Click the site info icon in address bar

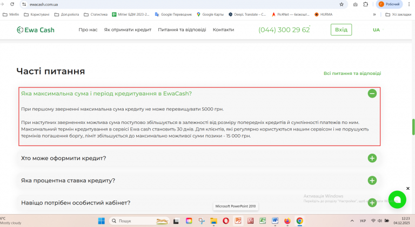[x=24, y=4]
